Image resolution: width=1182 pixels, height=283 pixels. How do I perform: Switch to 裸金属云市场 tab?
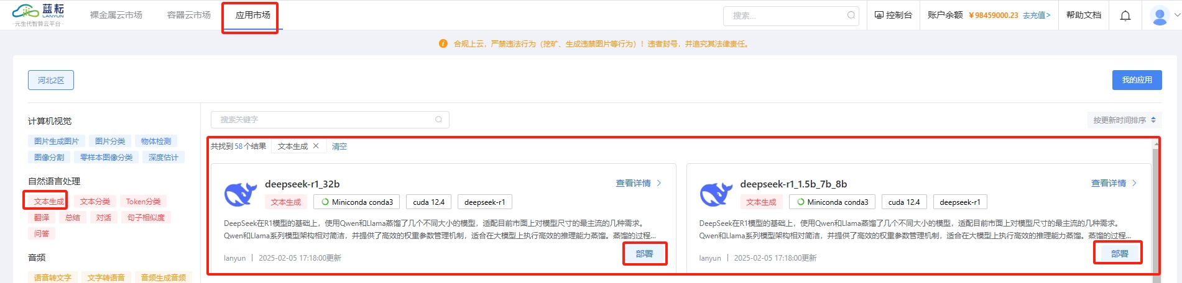click(x=116, y=15)
